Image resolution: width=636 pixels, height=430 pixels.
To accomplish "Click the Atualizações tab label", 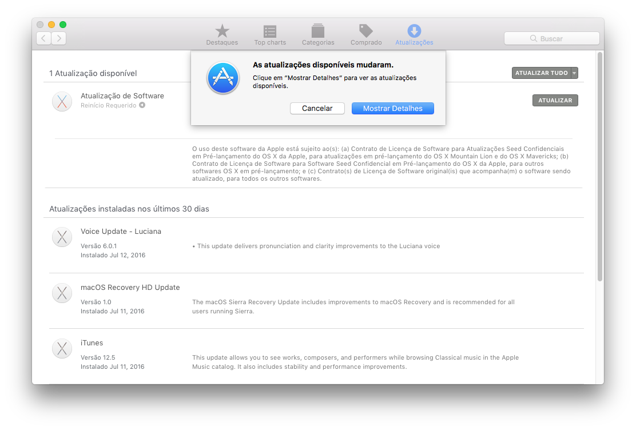I will [x=414, y=42].
